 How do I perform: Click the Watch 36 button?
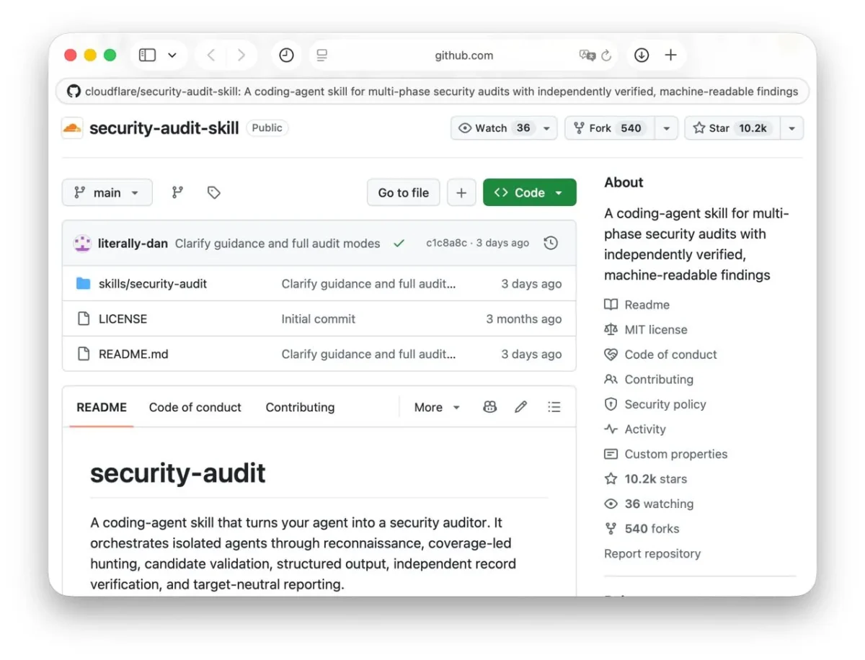[x=497, y=128]
